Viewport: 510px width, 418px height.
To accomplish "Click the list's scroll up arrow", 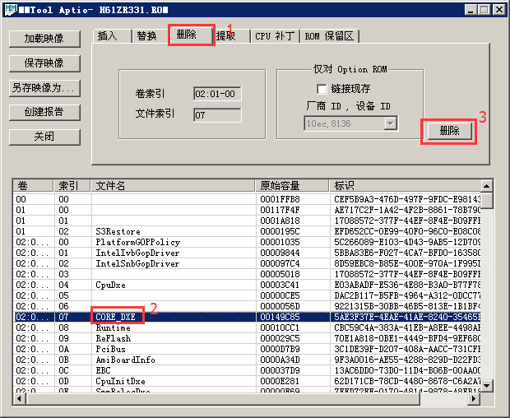I will 487,186.
